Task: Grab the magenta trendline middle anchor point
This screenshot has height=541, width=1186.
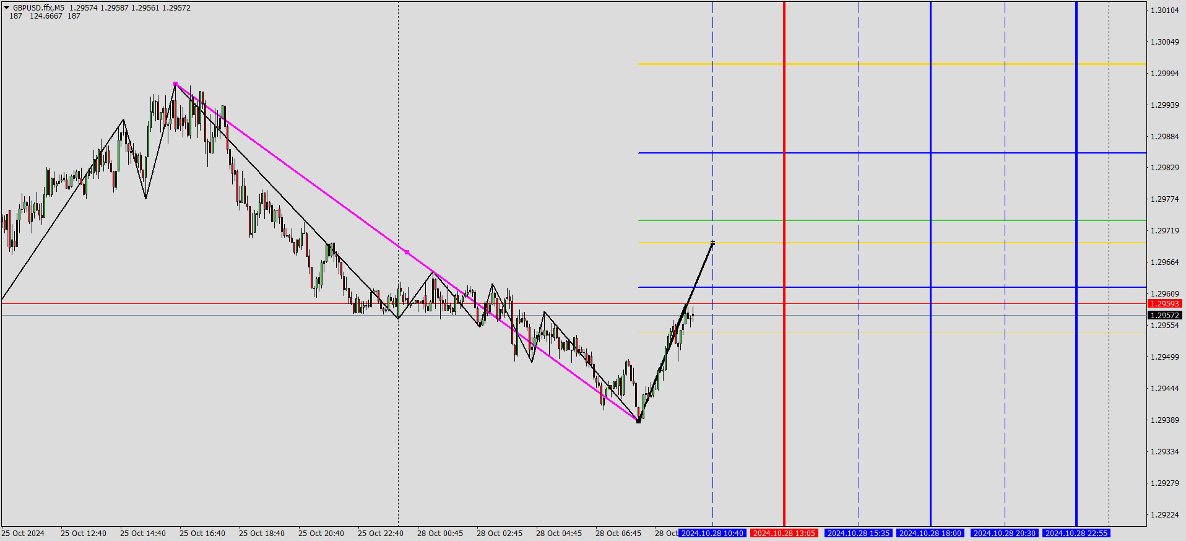Action: tap(407, 252)
